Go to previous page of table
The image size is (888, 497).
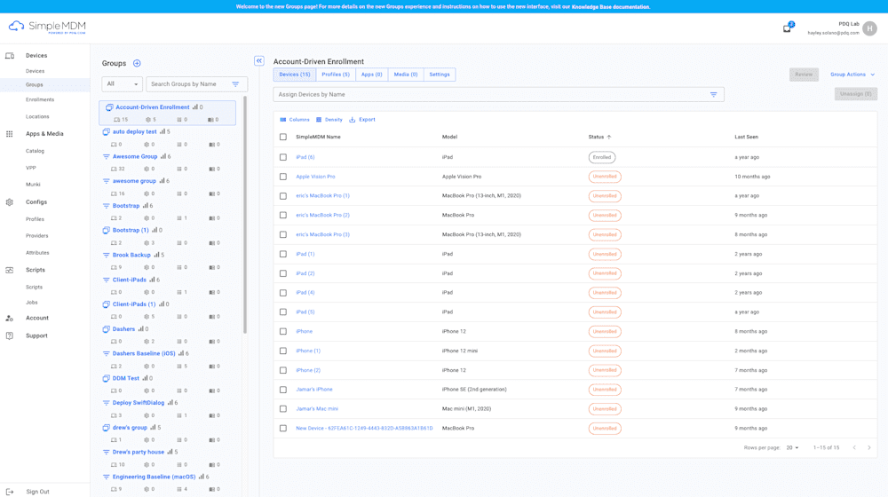[x=854, y=448]
